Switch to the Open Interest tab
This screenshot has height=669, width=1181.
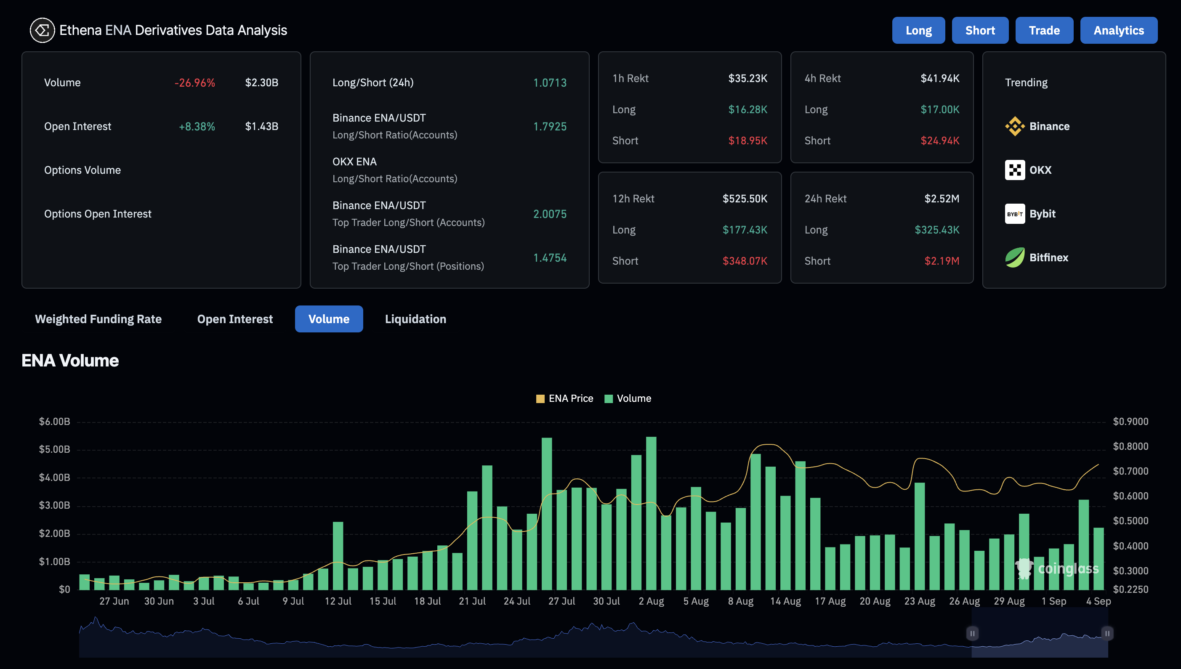(x=235, y=319)
